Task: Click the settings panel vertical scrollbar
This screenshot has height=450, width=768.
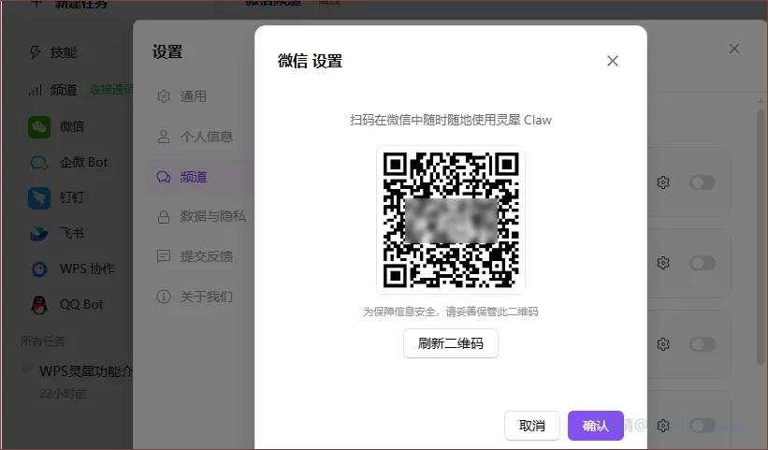Action: 761,238
